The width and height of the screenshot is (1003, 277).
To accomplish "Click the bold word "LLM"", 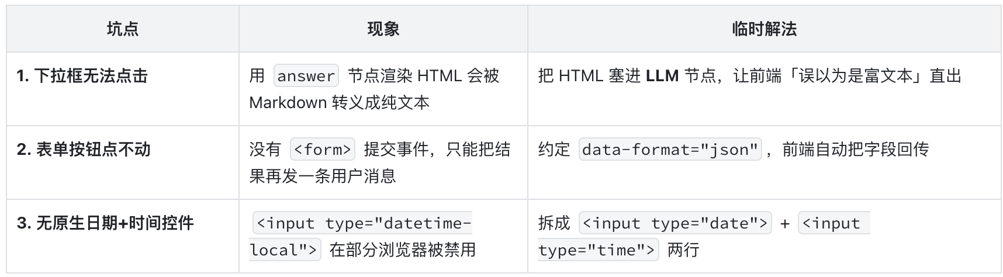I will (662, 76).
